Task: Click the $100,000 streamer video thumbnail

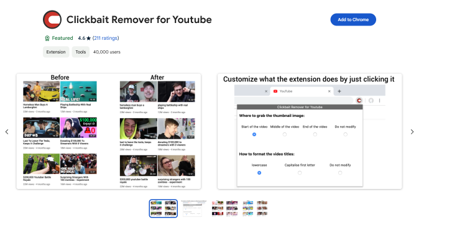Action: point(78,127)
